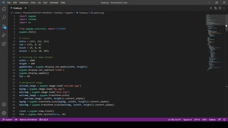This screenshot has height=128, width=228.
Task: Click 'width = 1000' on line 15
Action: click(x=27, y=60)
